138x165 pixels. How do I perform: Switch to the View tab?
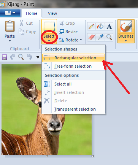pos(52,13)
